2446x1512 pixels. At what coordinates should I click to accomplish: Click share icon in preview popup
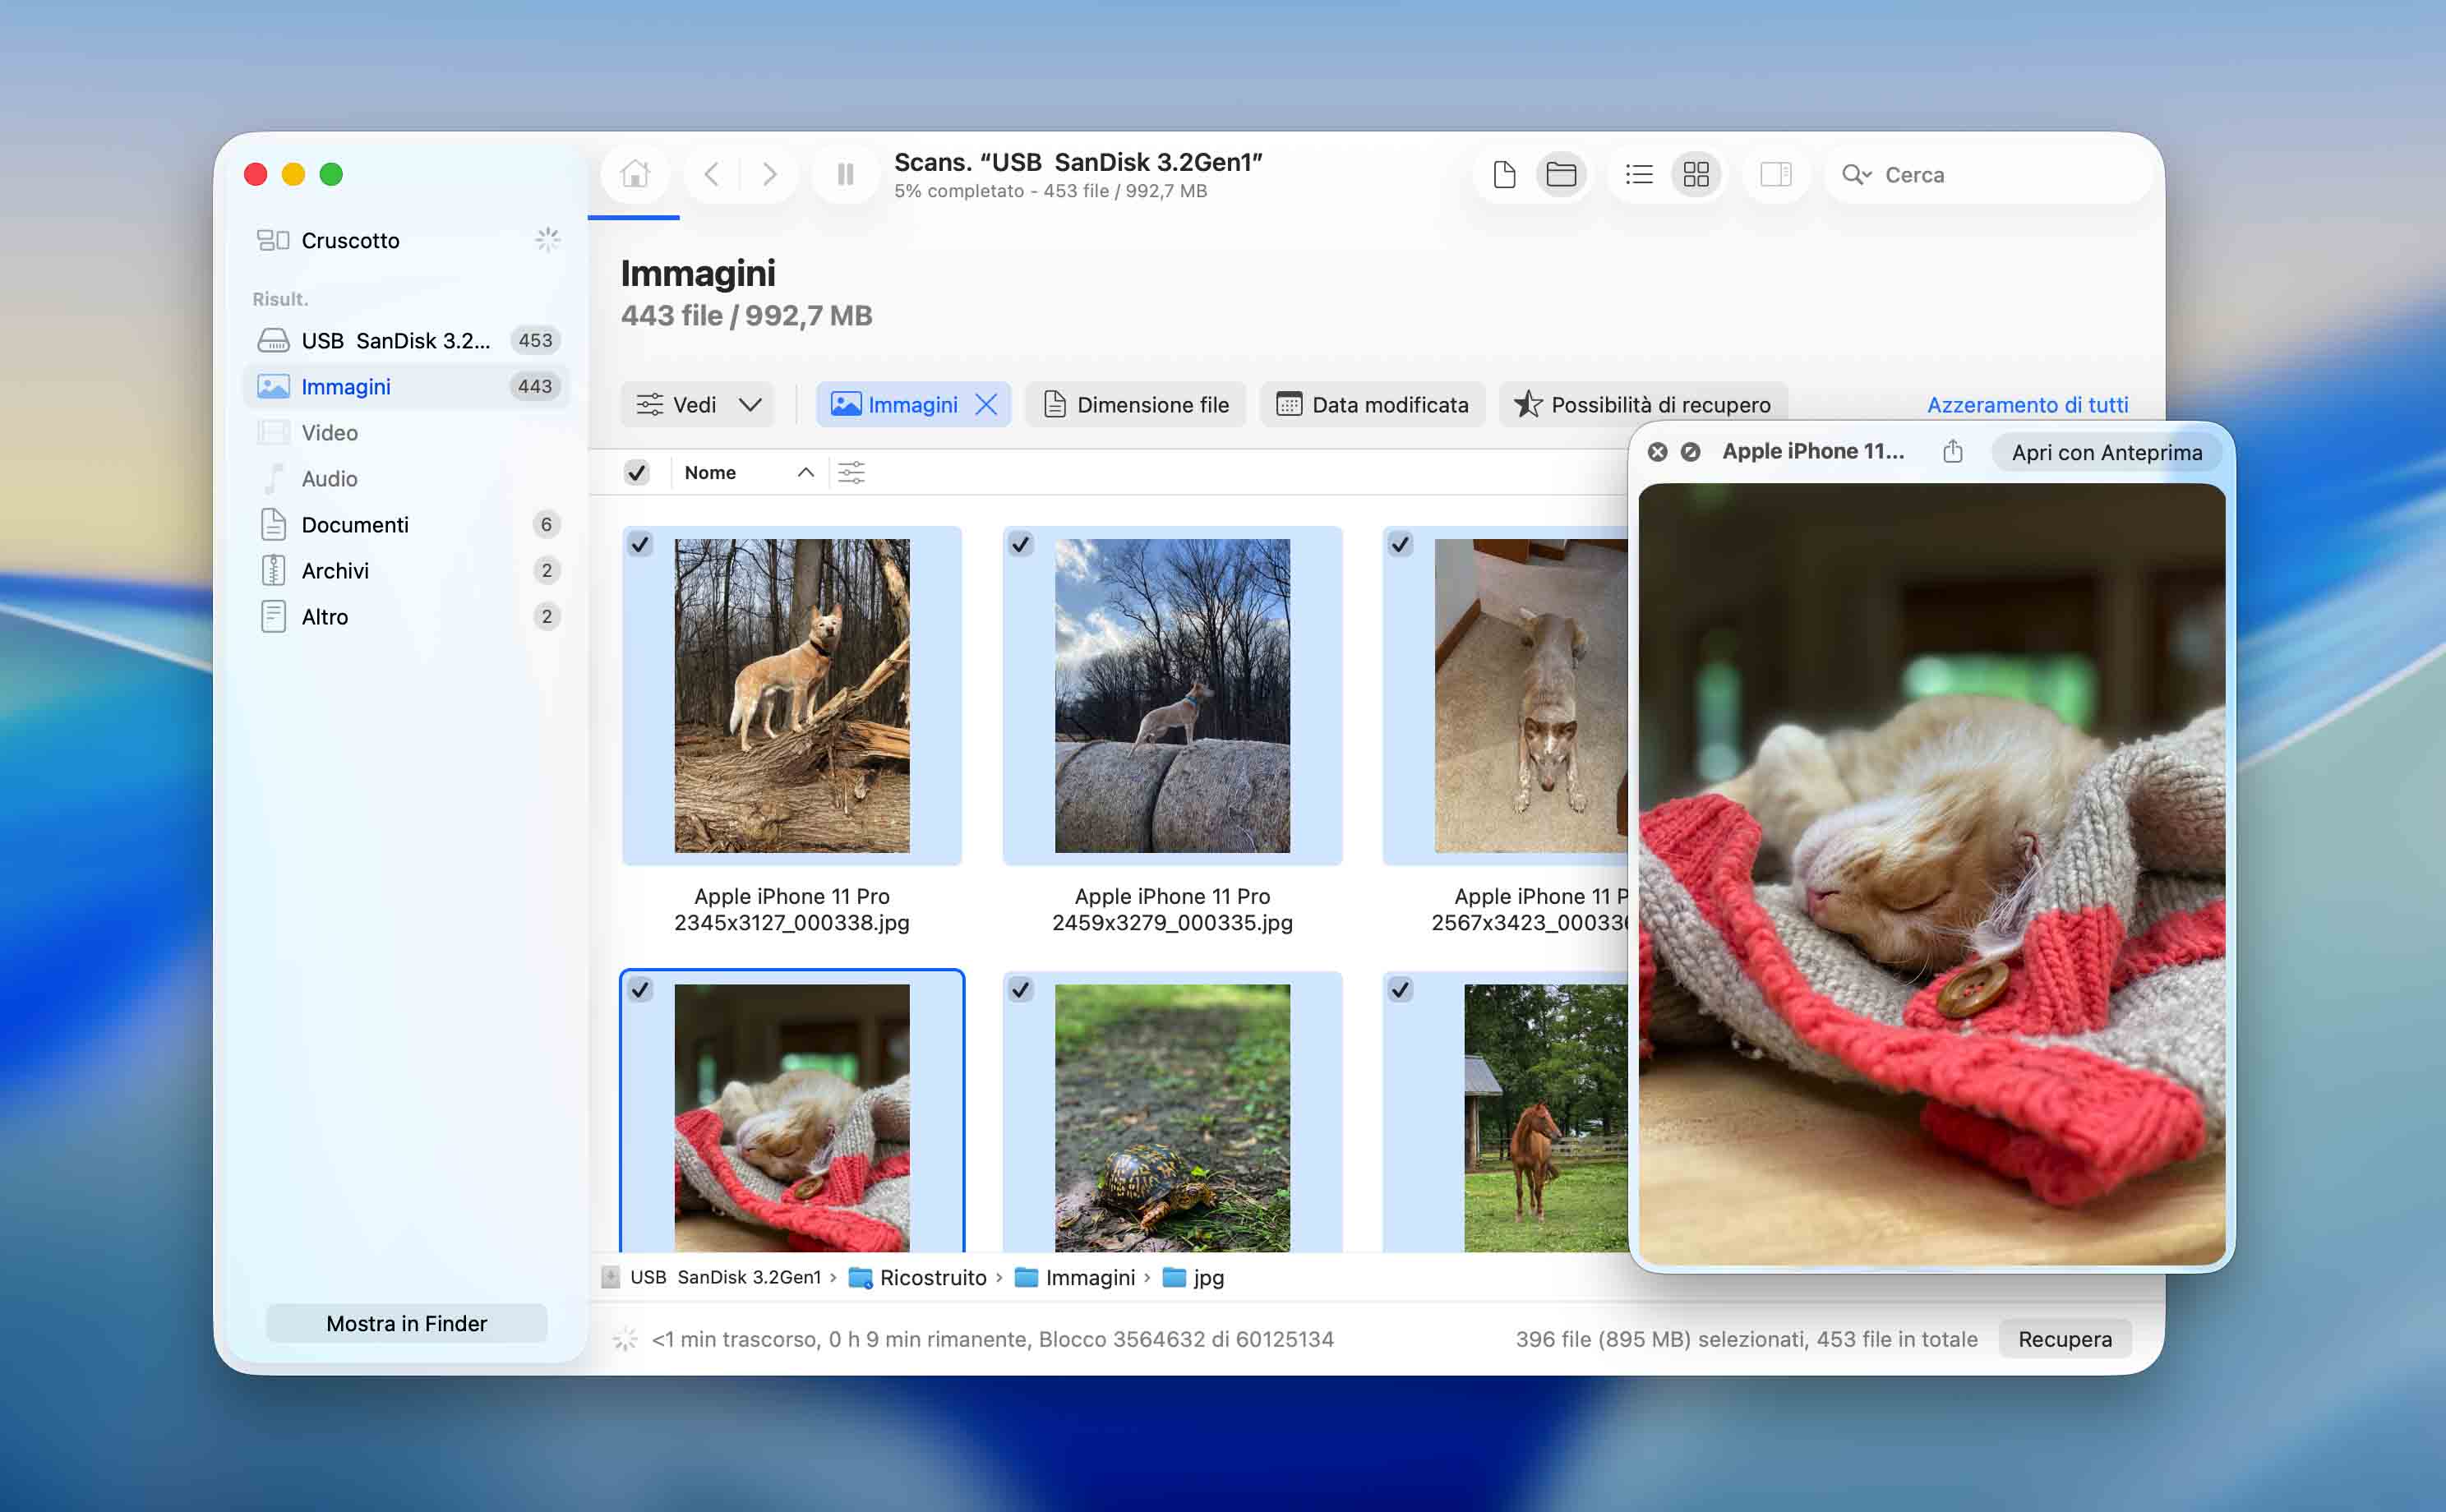[1952, 452]
